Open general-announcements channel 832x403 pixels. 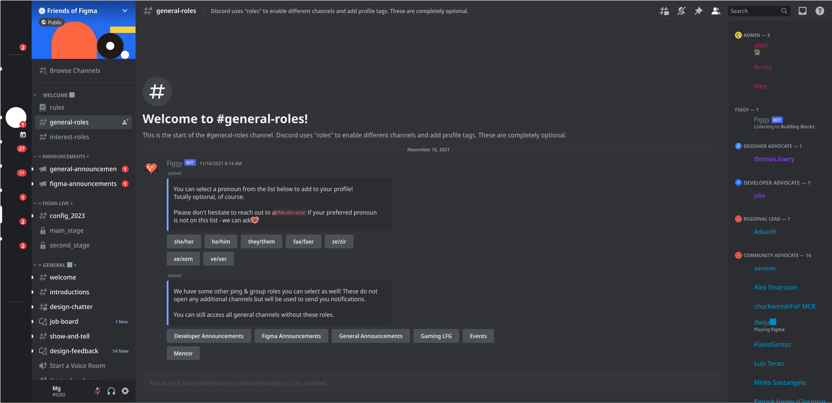coord(84,169)
